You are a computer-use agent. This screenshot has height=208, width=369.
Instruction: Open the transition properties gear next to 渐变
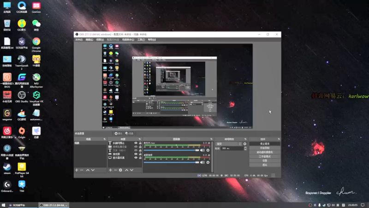[x=245, y=144]
